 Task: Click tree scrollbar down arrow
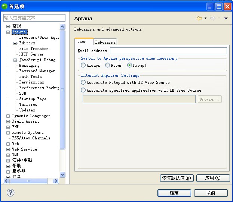62,174
